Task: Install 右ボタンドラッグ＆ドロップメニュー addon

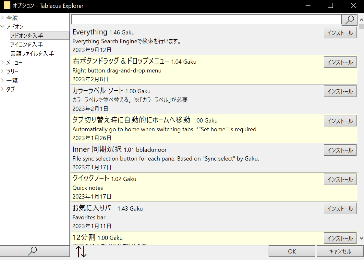Action: [340, 62]
